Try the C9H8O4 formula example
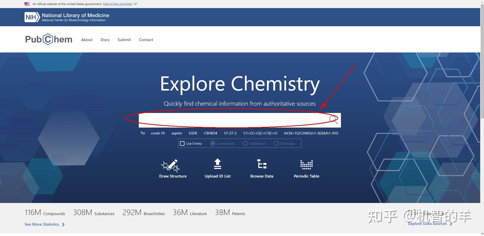 pyautogui.click(x=211, y=133)
